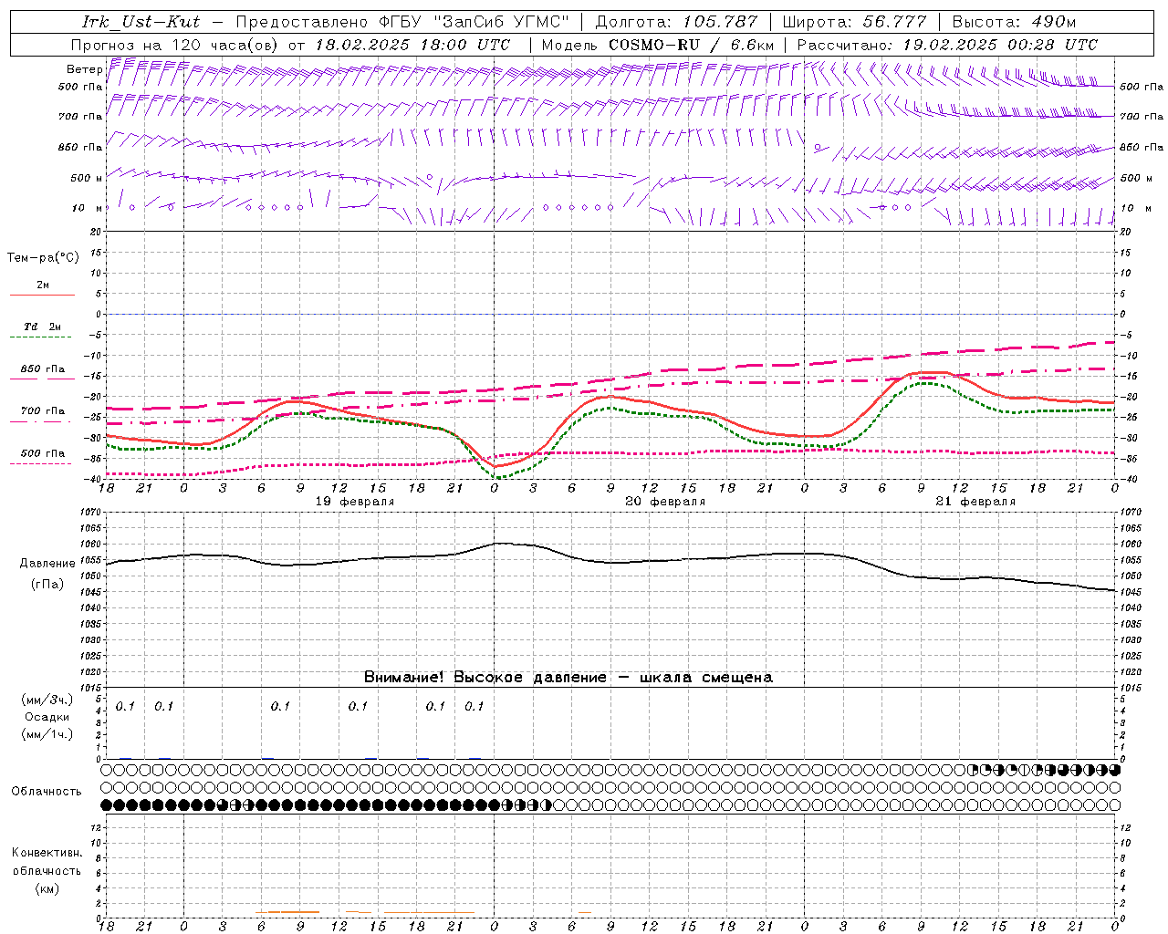Viewport: 1168px width, 934px height.
Task: Select the left '500 гПа' wind level label
Action: tap(80, 87)
